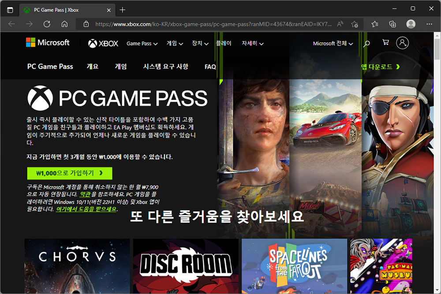The image size is (441, 294).
Task: Open the 플레이 navigation item
Action: click(224, 43)
